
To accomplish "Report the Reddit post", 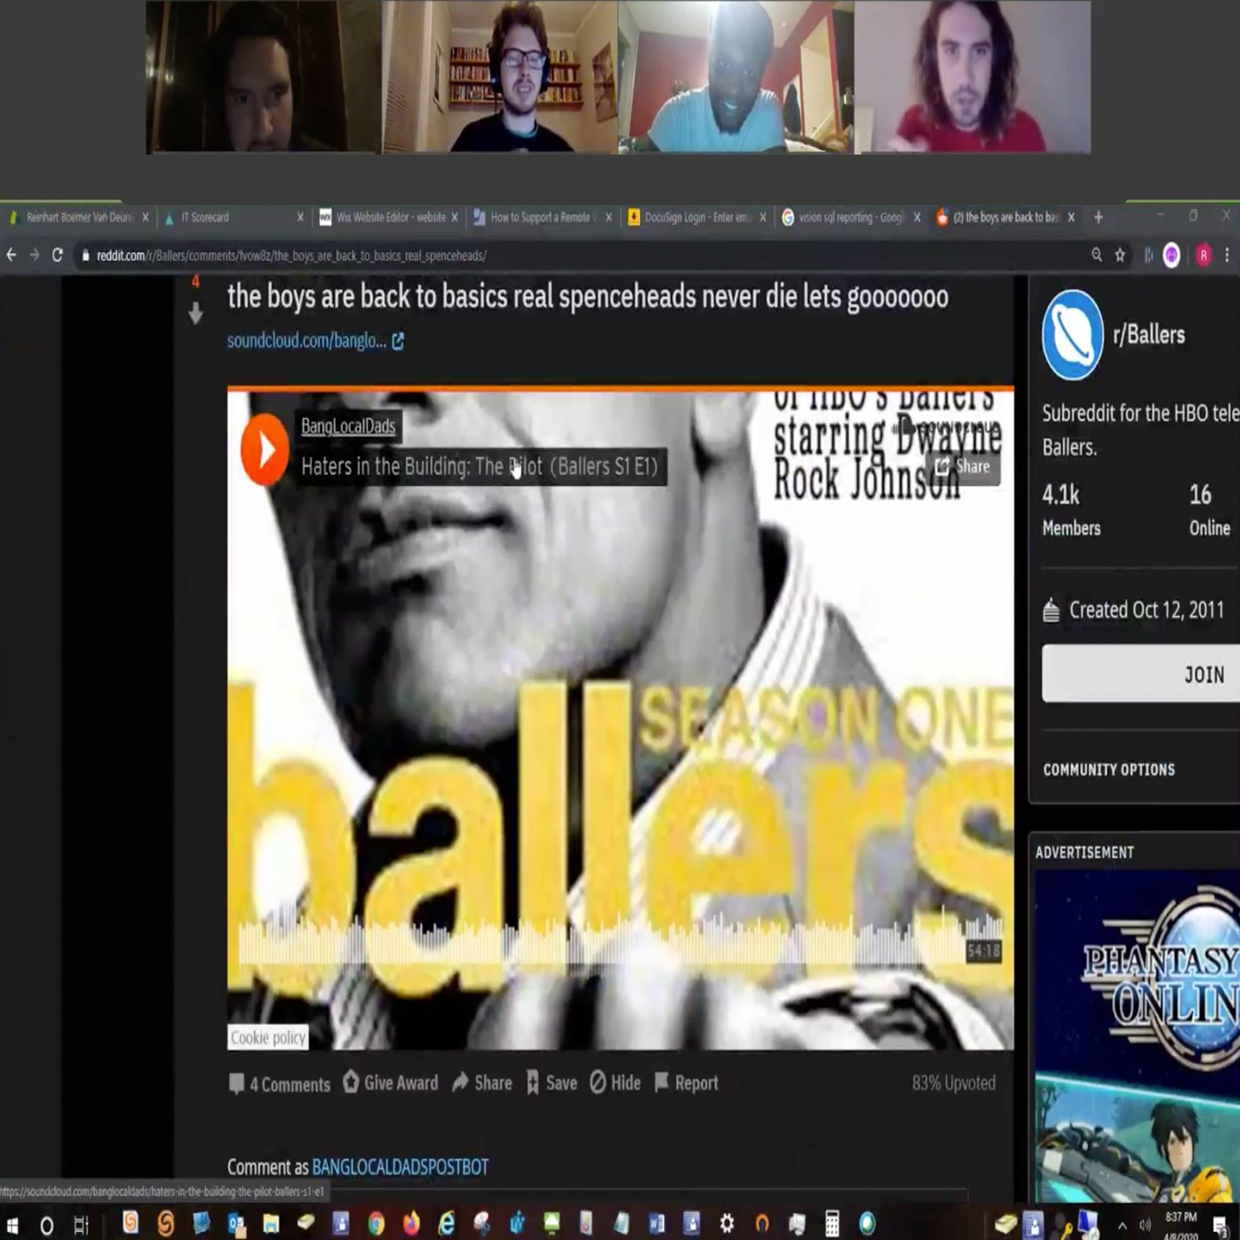I will (x=686, y=1083).
